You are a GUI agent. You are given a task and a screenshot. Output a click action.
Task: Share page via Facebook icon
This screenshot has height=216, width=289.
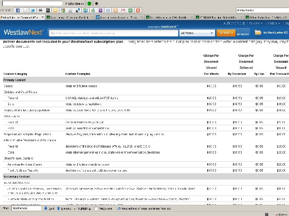coord(18,10)
